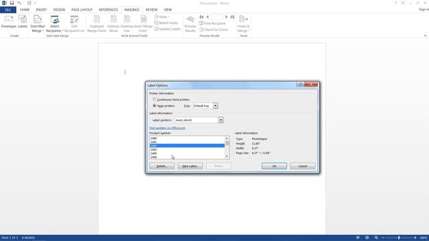
Task: Select product number 2481 in the list
Action: pyautogui.click(x=187, y=142)
